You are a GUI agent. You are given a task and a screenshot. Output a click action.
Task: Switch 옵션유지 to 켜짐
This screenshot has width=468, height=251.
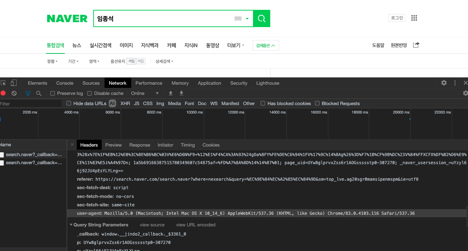141,61
